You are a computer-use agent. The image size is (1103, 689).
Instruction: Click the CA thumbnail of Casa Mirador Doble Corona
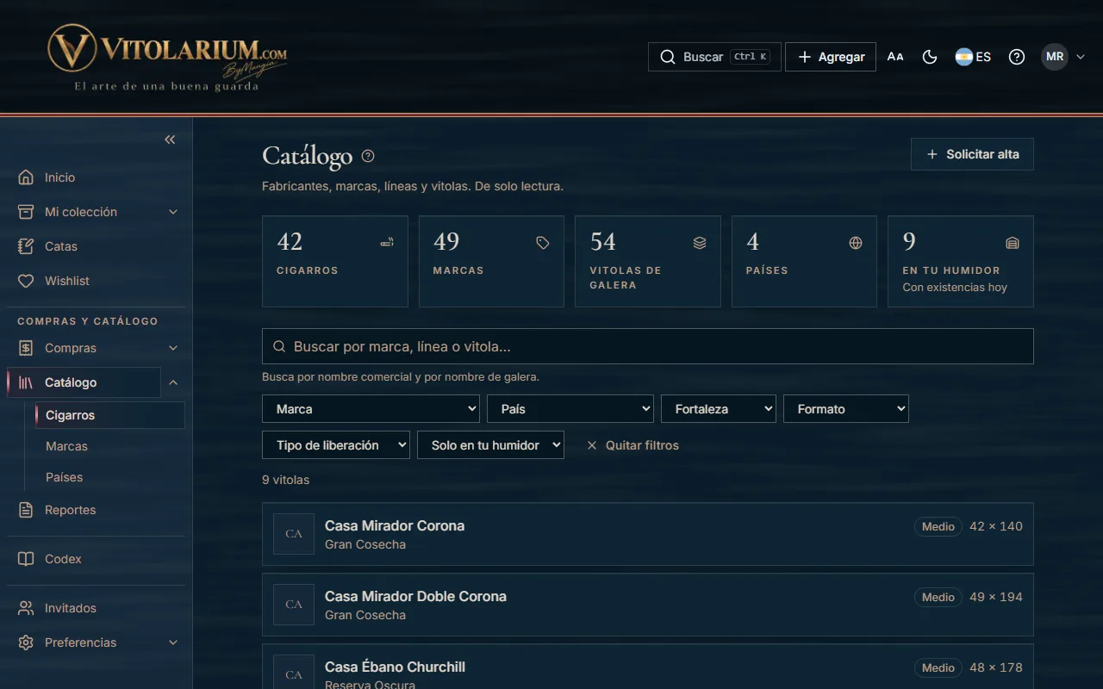tap(294, 605)
